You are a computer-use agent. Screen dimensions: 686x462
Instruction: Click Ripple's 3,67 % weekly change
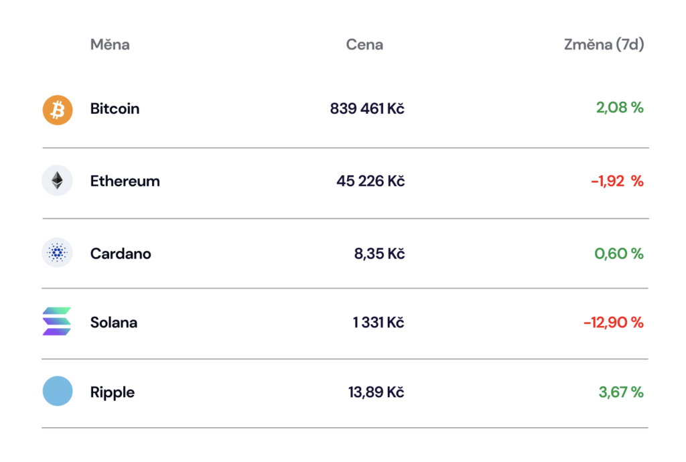(620, 392)
